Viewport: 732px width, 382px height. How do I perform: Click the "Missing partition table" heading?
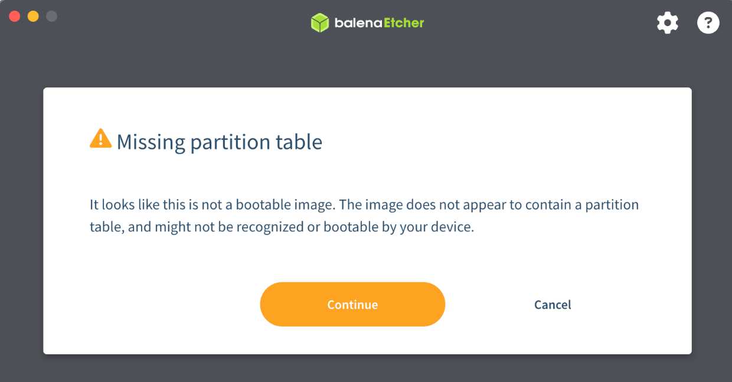point(219,142)
